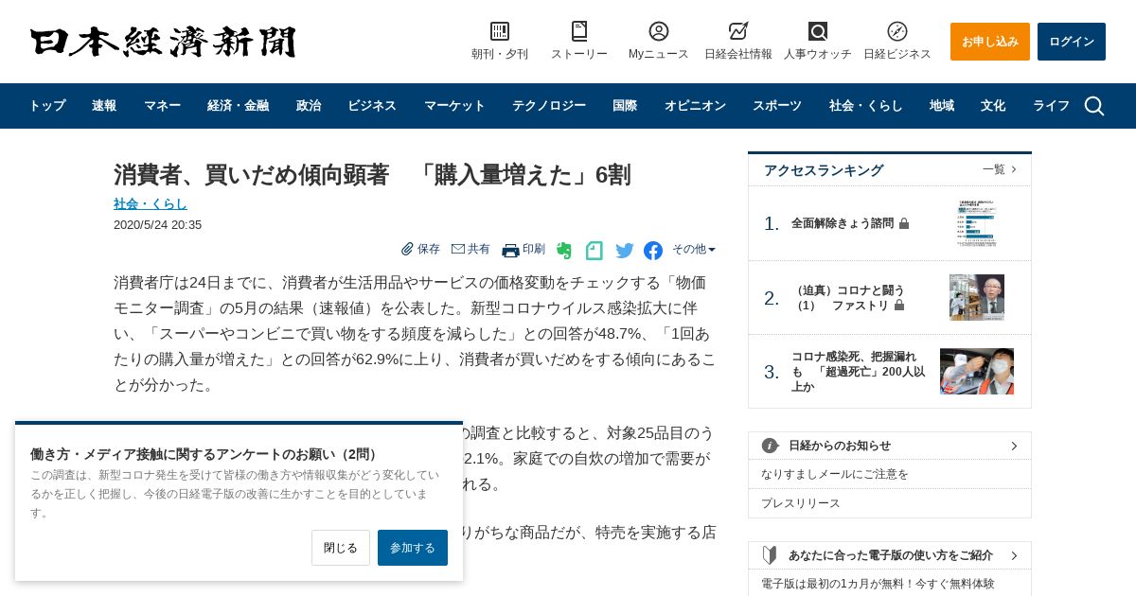The image size is (1136, 596).
Task: Open the 文化 section
Action: point(993,106)
